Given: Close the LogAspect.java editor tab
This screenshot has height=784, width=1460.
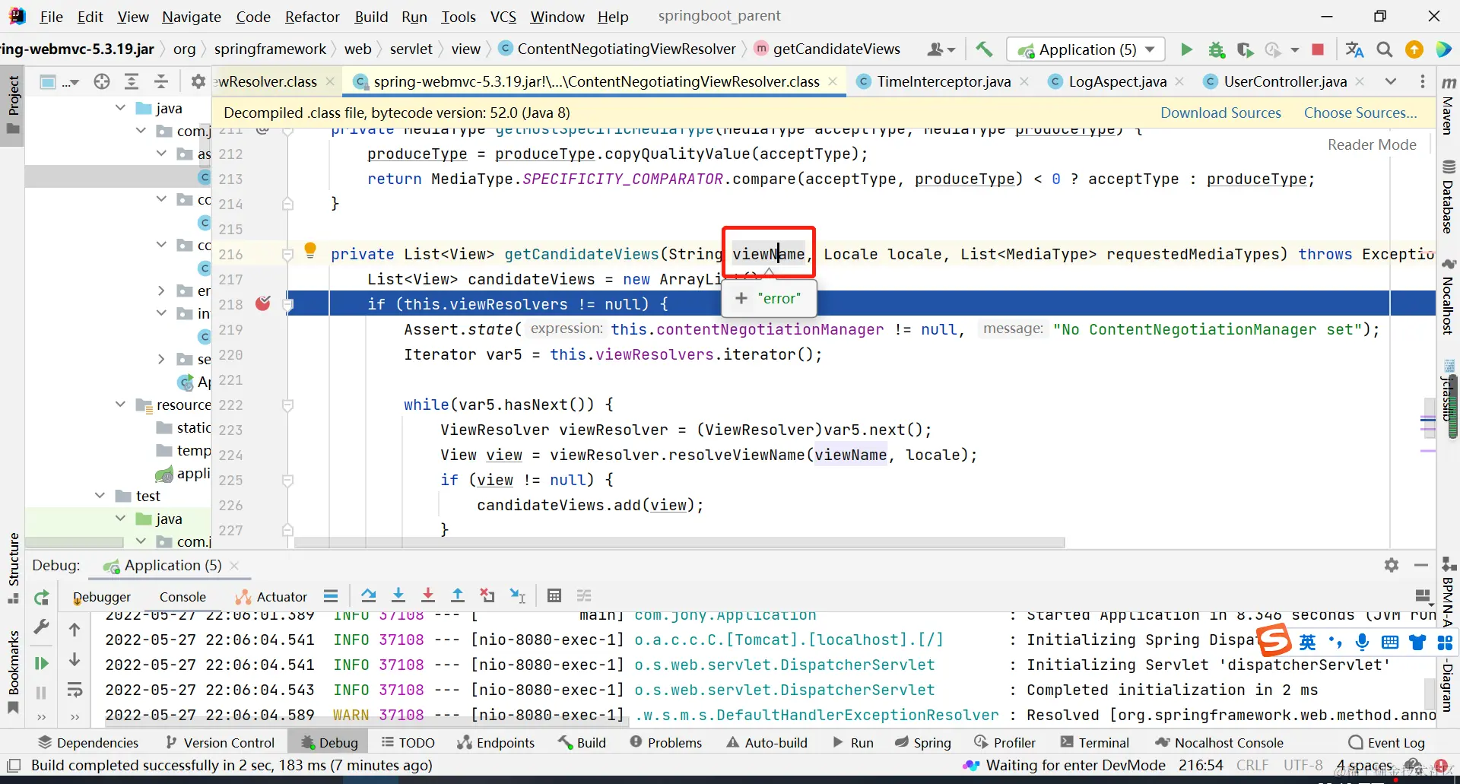Looking at the screenshot, I should (x=1179, y=81).
